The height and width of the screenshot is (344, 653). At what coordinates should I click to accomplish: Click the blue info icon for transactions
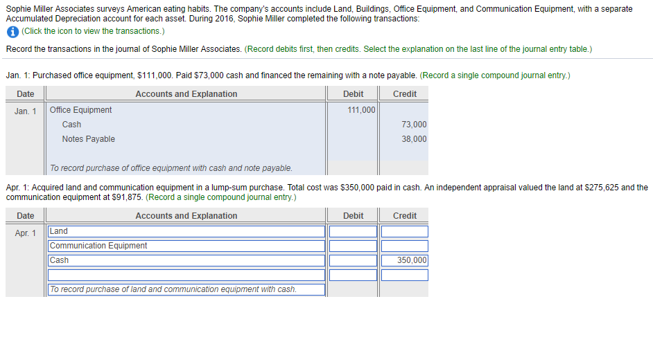12,32
